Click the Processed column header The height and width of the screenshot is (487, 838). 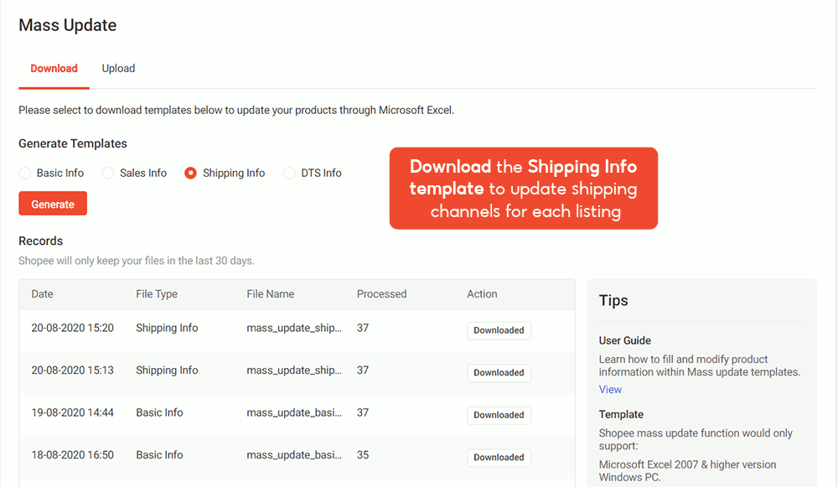pyautogui.click(x=381, y=294)
